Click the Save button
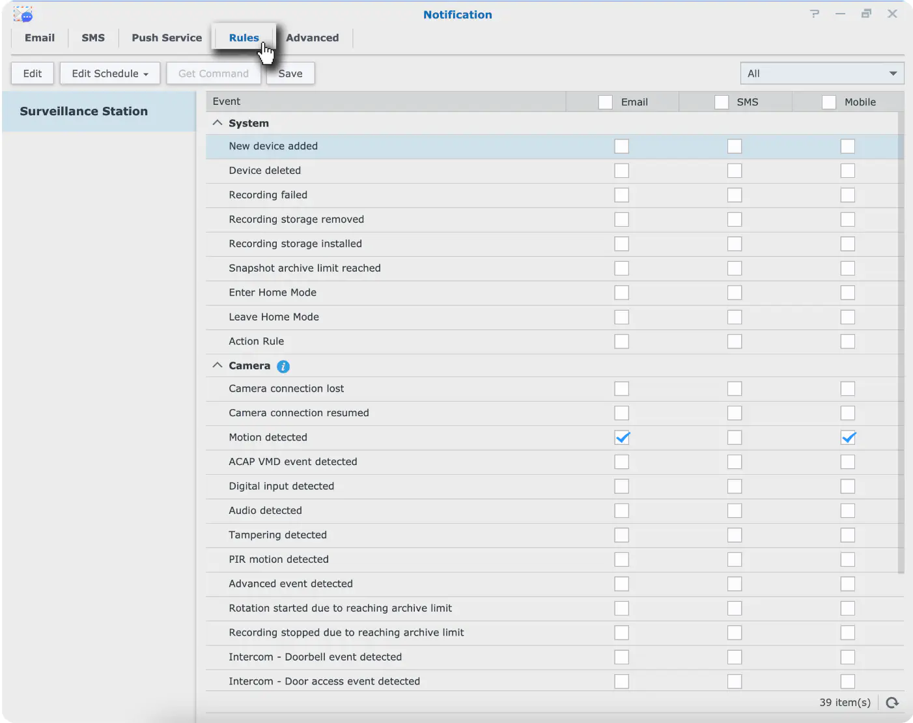The width and height of the screenshot is (913, 723). [290, 74]
